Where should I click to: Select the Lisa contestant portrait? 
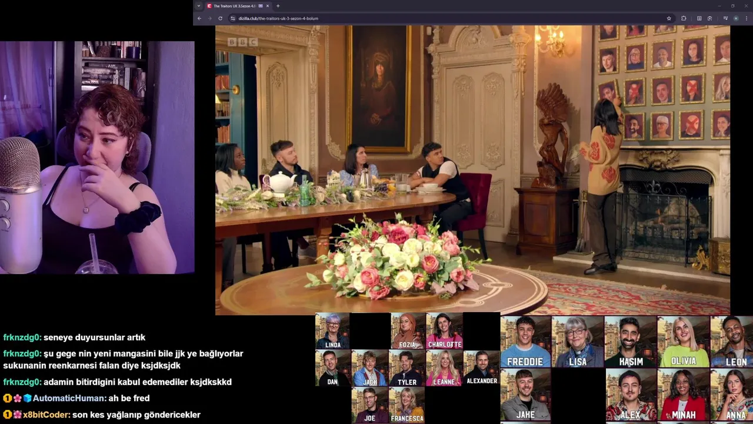pos(578,342)
